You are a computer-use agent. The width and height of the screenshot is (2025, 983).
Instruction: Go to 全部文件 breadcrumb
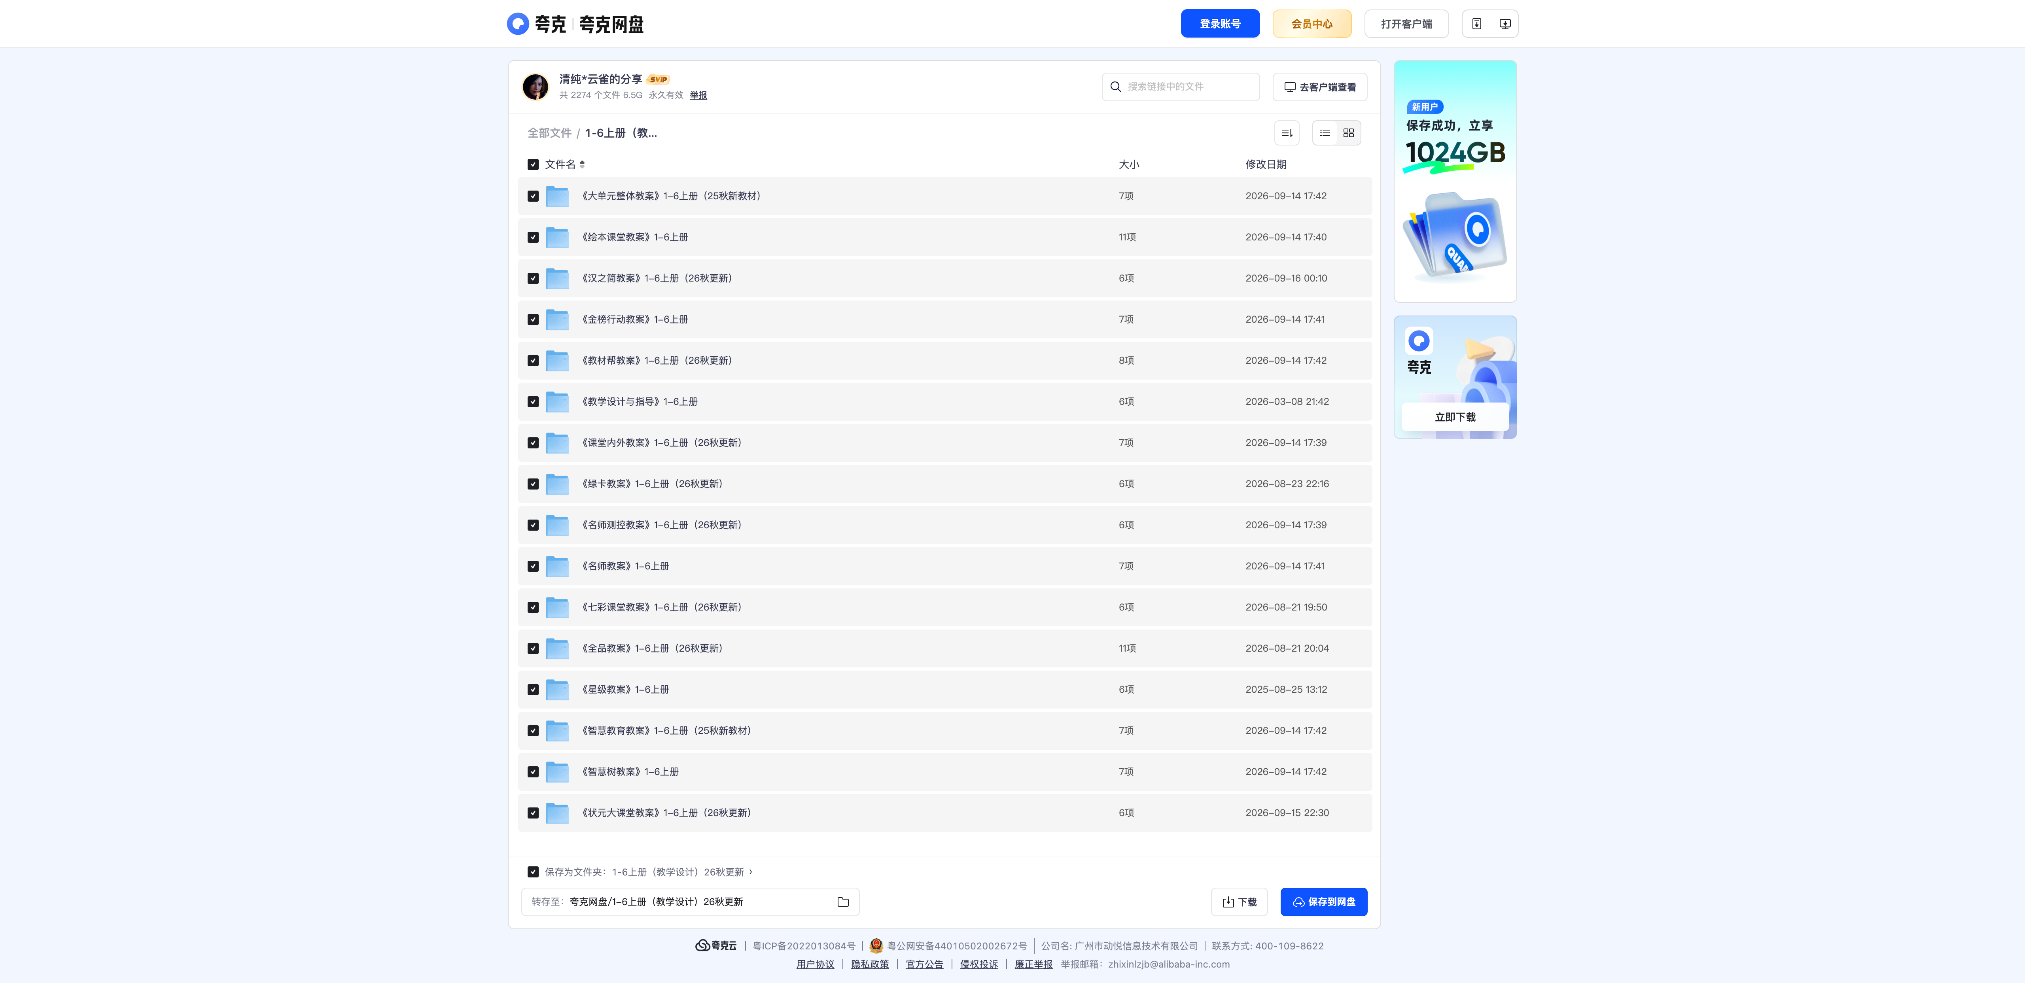549,133
